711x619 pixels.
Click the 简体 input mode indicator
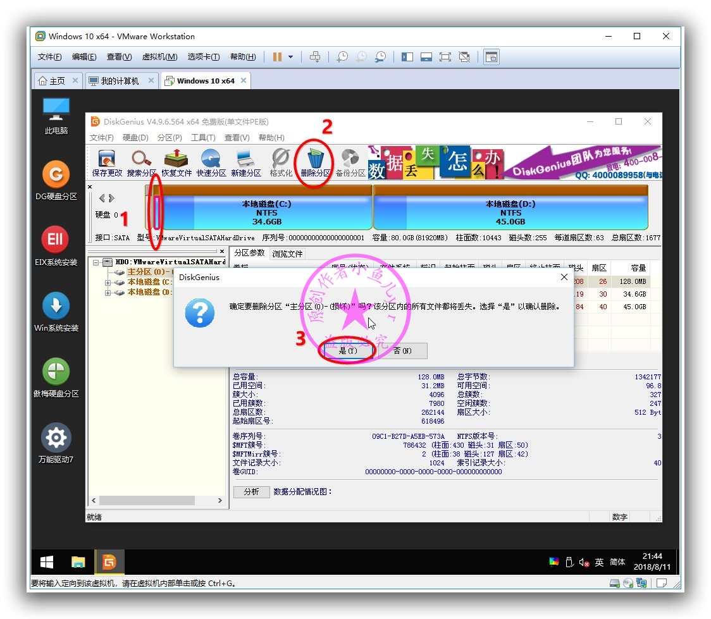(x=617, y=562)
